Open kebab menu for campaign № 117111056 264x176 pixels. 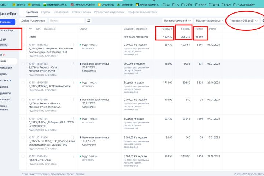(x=73, y=137)
